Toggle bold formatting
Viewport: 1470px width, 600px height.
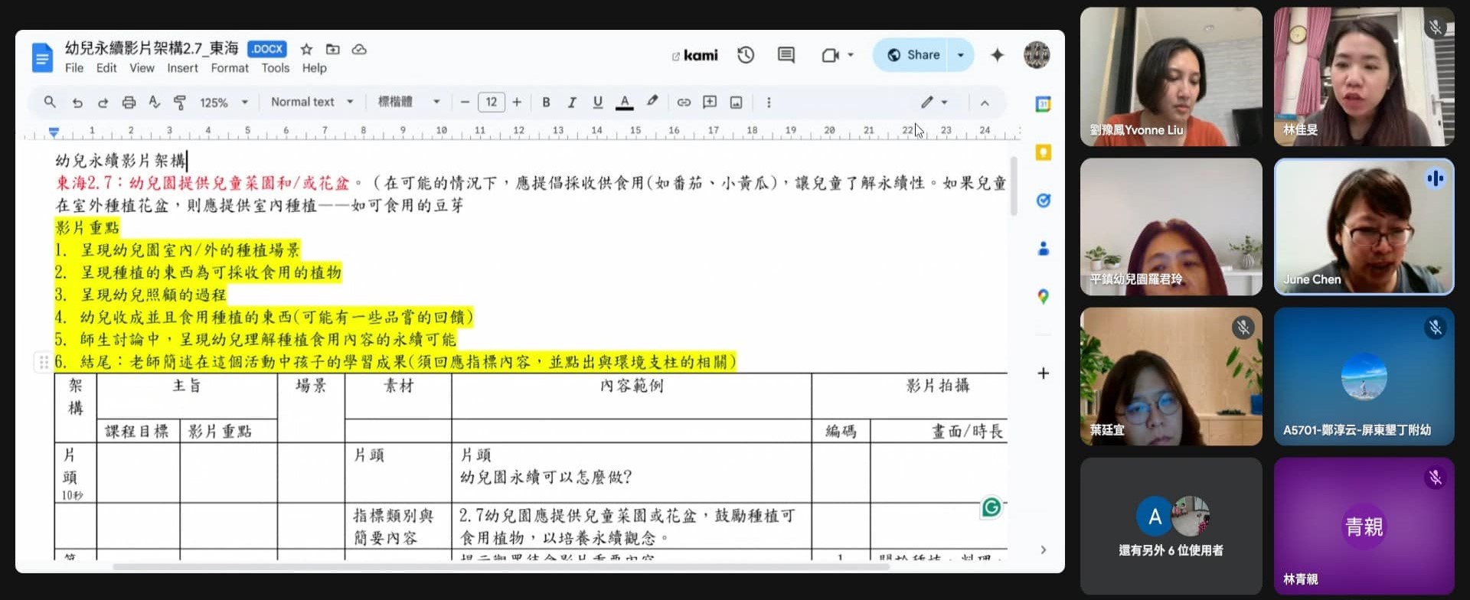point(546,102)
